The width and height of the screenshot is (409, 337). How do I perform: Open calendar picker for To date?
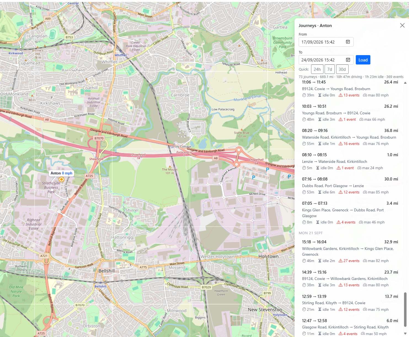[x=348, y=60]
